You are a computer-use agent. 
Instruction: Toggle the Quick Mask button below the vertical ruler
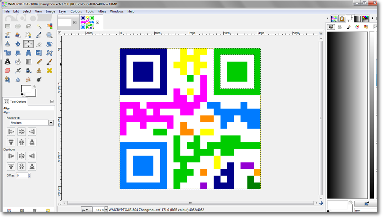pyautogui.click(x=60, y=203)
